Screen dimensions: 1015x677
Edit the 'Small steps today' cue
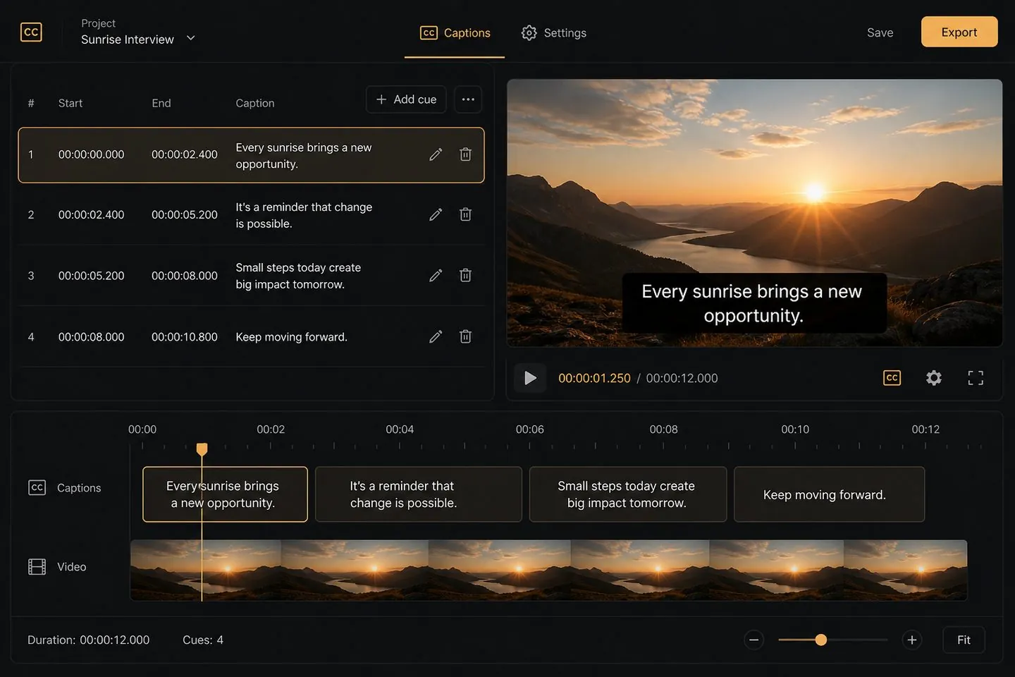(436, 275)
